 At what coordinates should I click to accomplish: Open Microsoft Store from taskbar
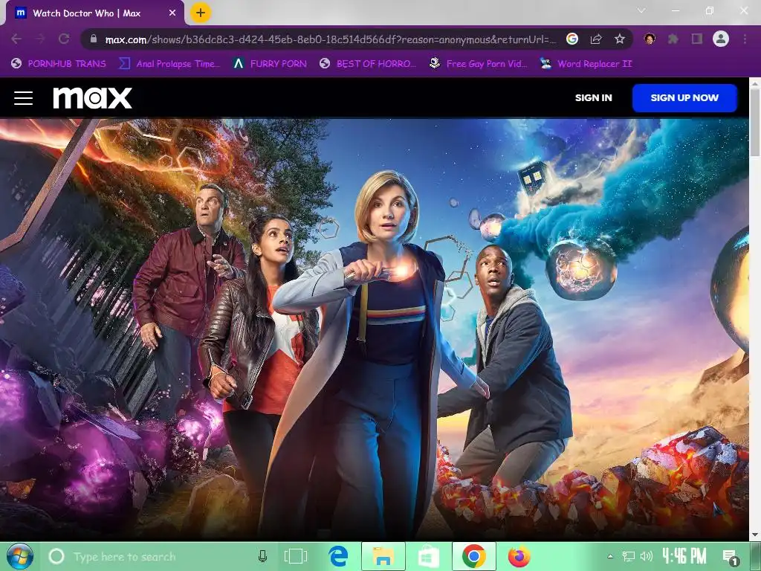pyautogui.click(x=429, y=556)
